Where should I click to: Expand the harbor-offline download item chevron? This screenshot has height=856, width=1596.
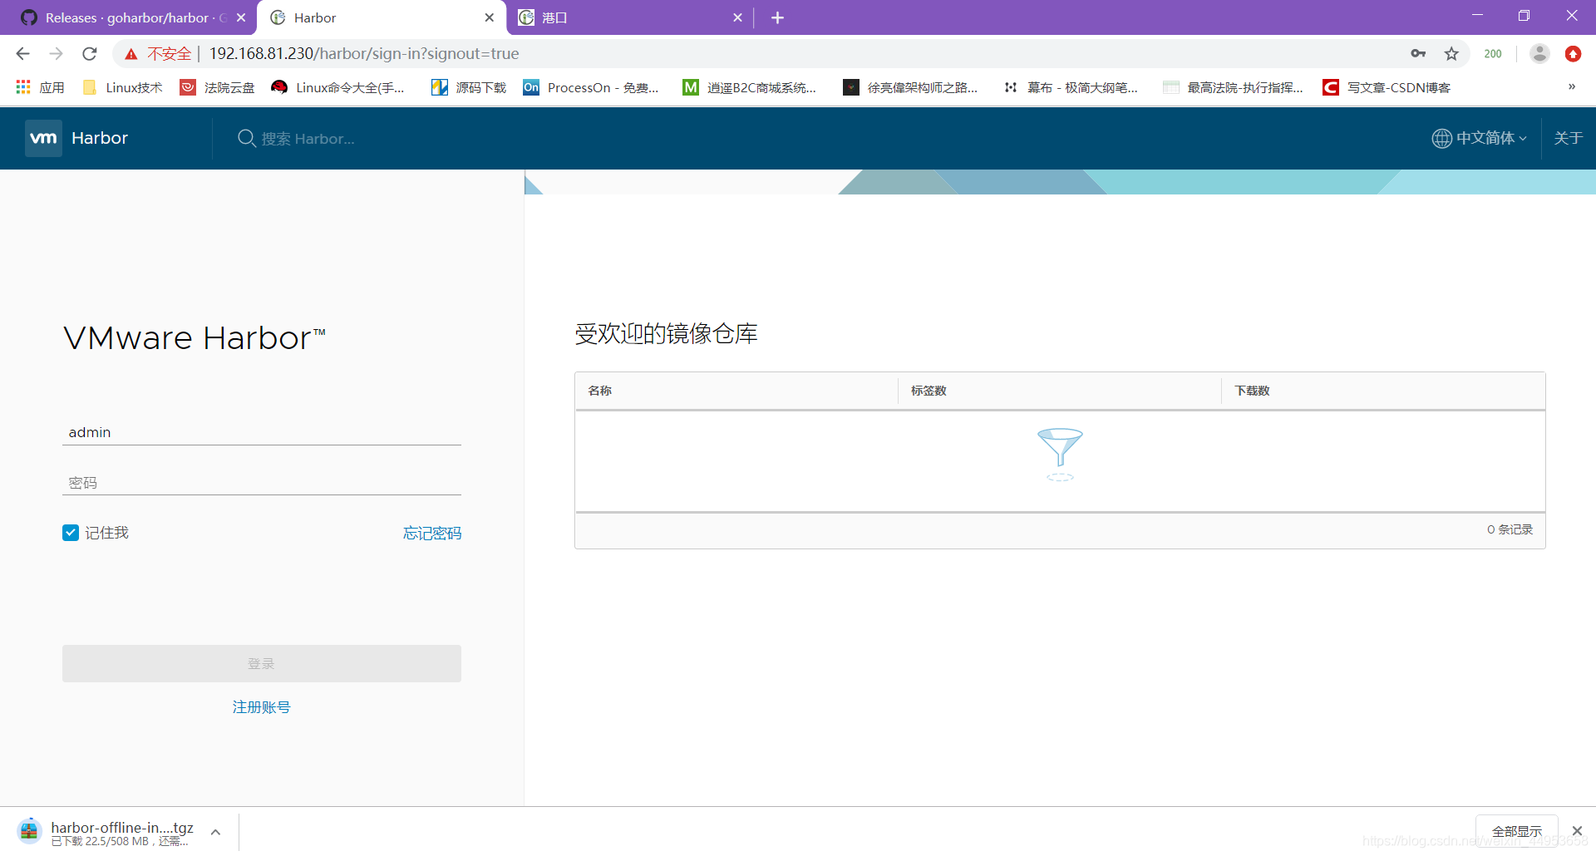pyautogui.click(x=215, y=831)
